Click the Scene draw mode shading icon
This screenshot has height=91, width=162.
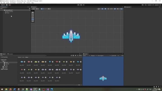point(99,9)
